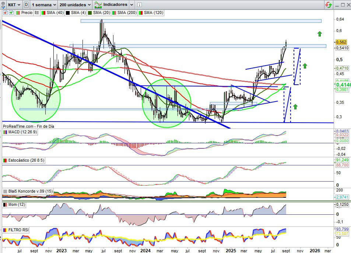Click the 0,5410 price axis label
This screenshot has width=351, height=253.
pyautogui.click(x=342, y=48)
